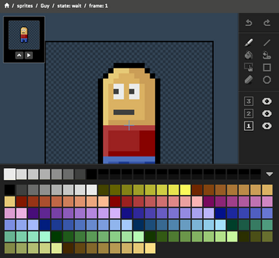Select the rectangle selection tool
279x258 pixels.
tap(249, 67)
